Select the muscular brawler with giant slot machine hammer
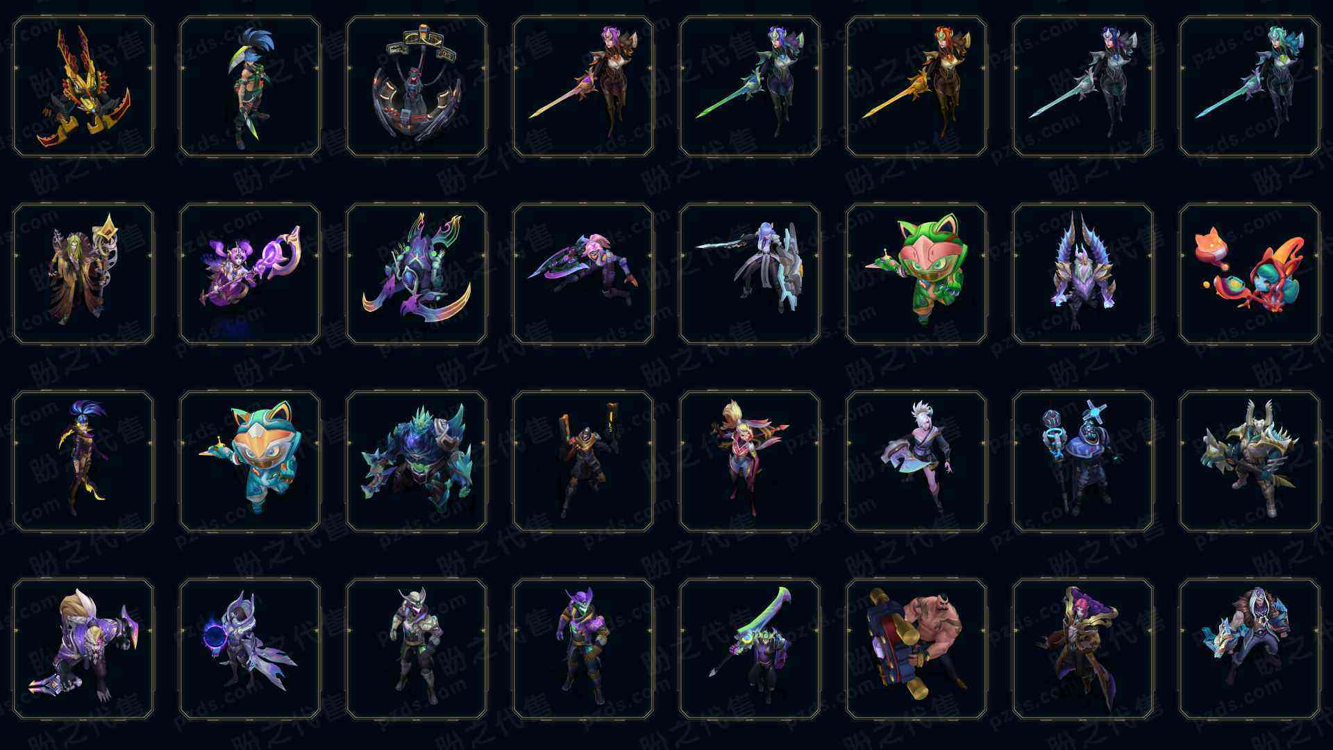The height and width of the screenshot is (750, 1333). [916, 649]
